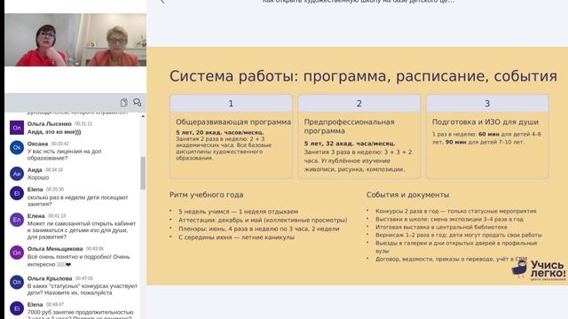Click Ольга Крылова's avatar in chat

17,282
